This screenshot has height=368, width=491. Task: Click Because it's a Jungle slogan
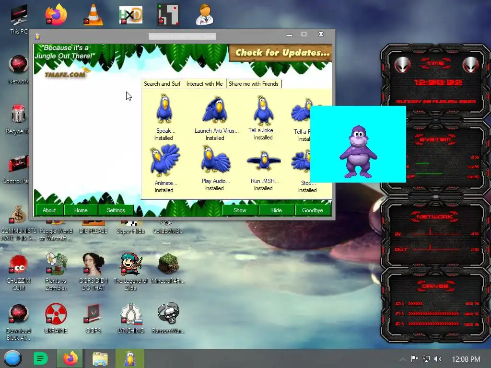tap(65, 52)
